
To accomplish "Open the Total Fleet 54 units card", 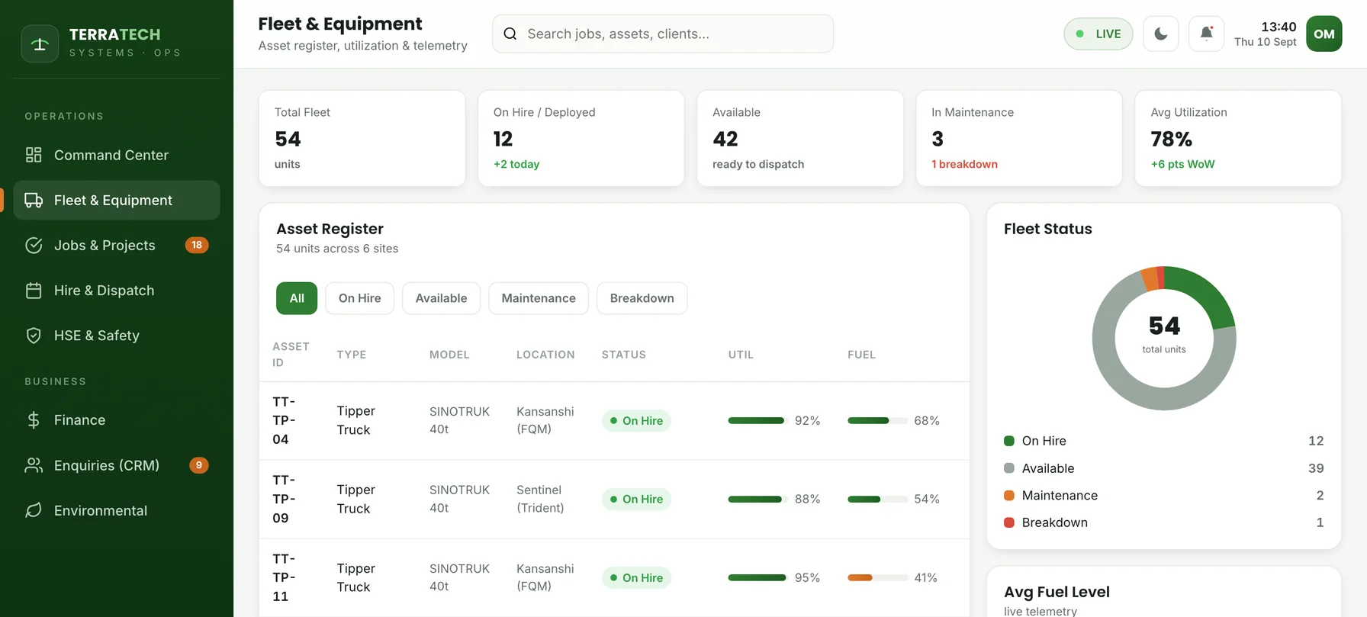I will [362, 138].
